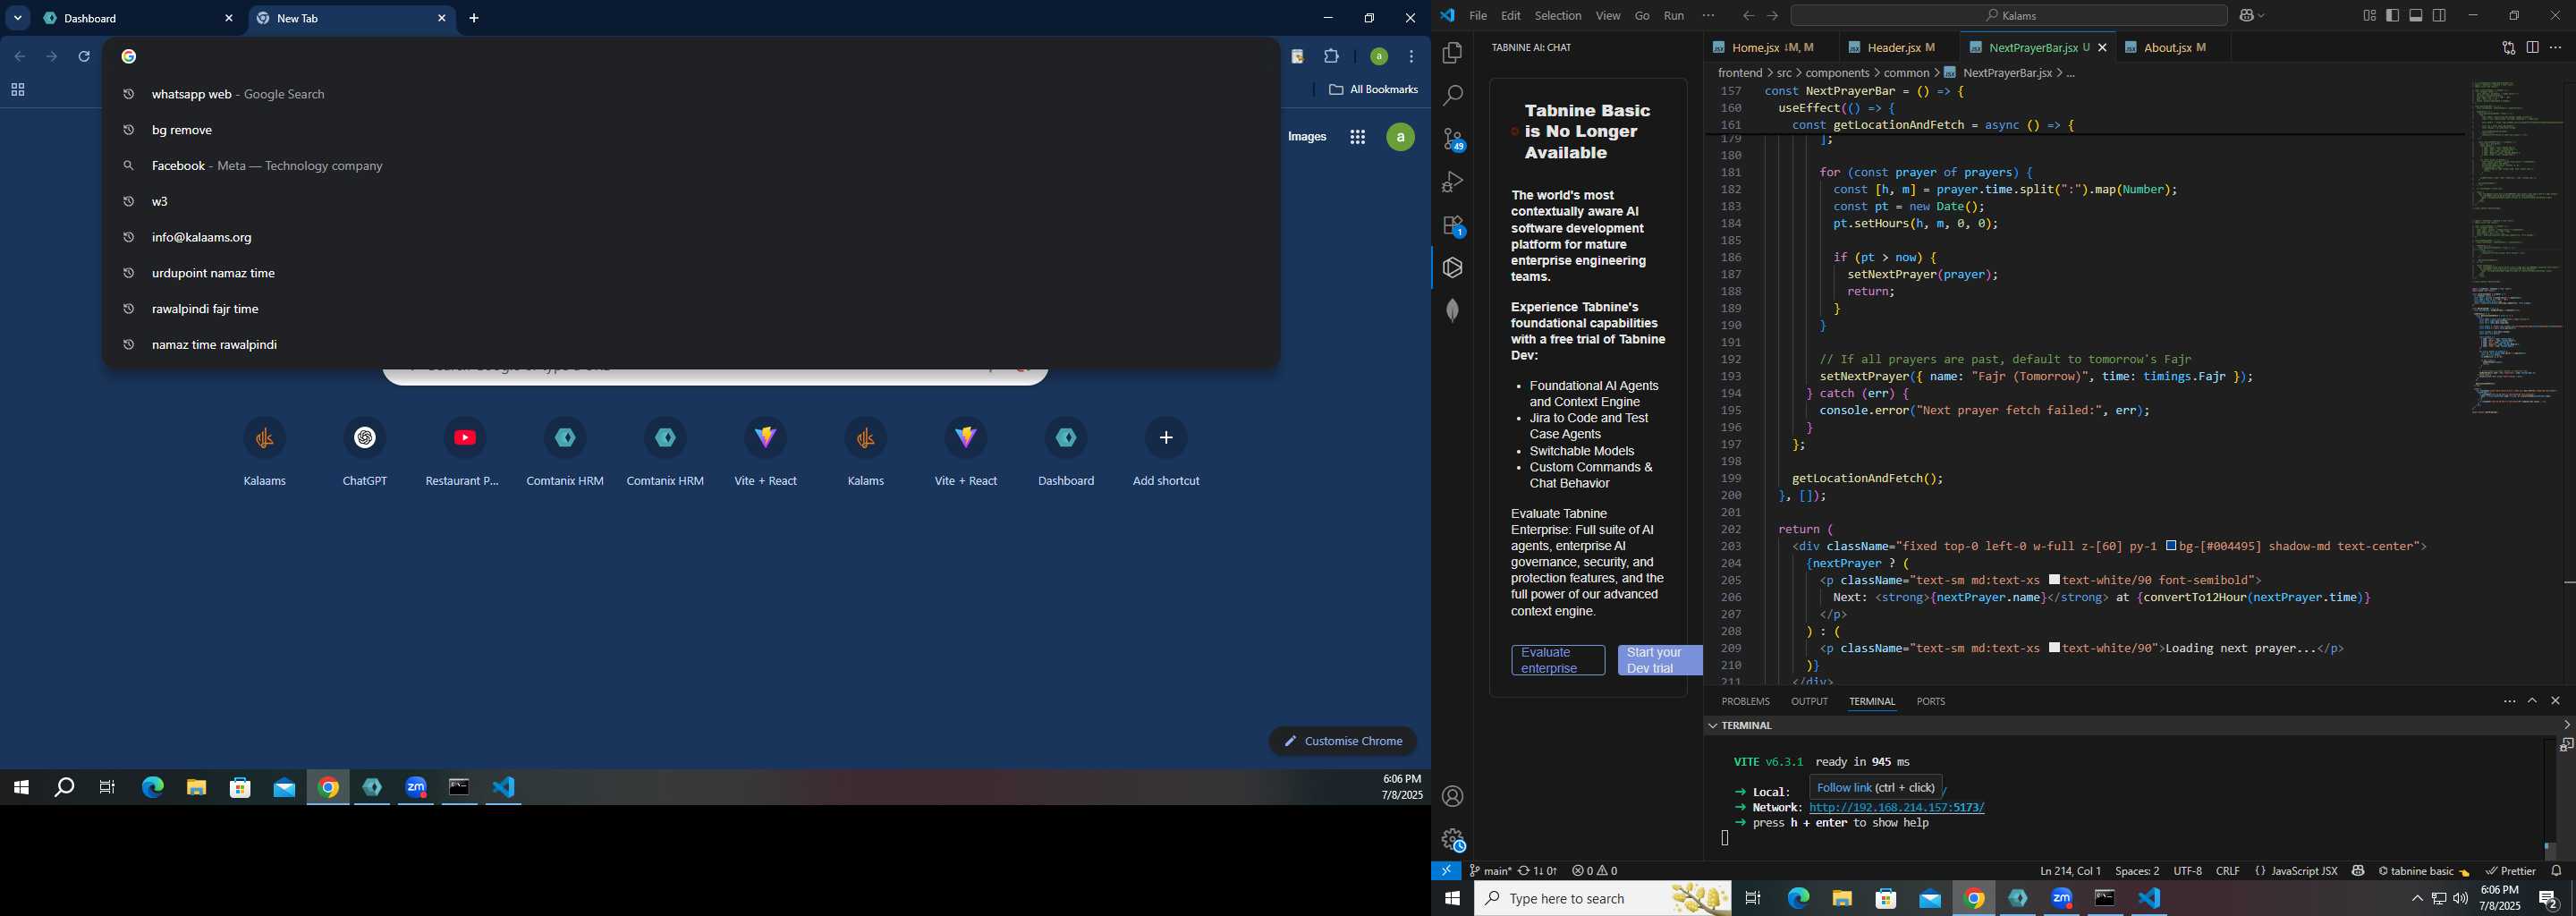Screen dimensions: 2576x916
Task: Open the Run and Debug view
Action: click(x=1452, y=182)
